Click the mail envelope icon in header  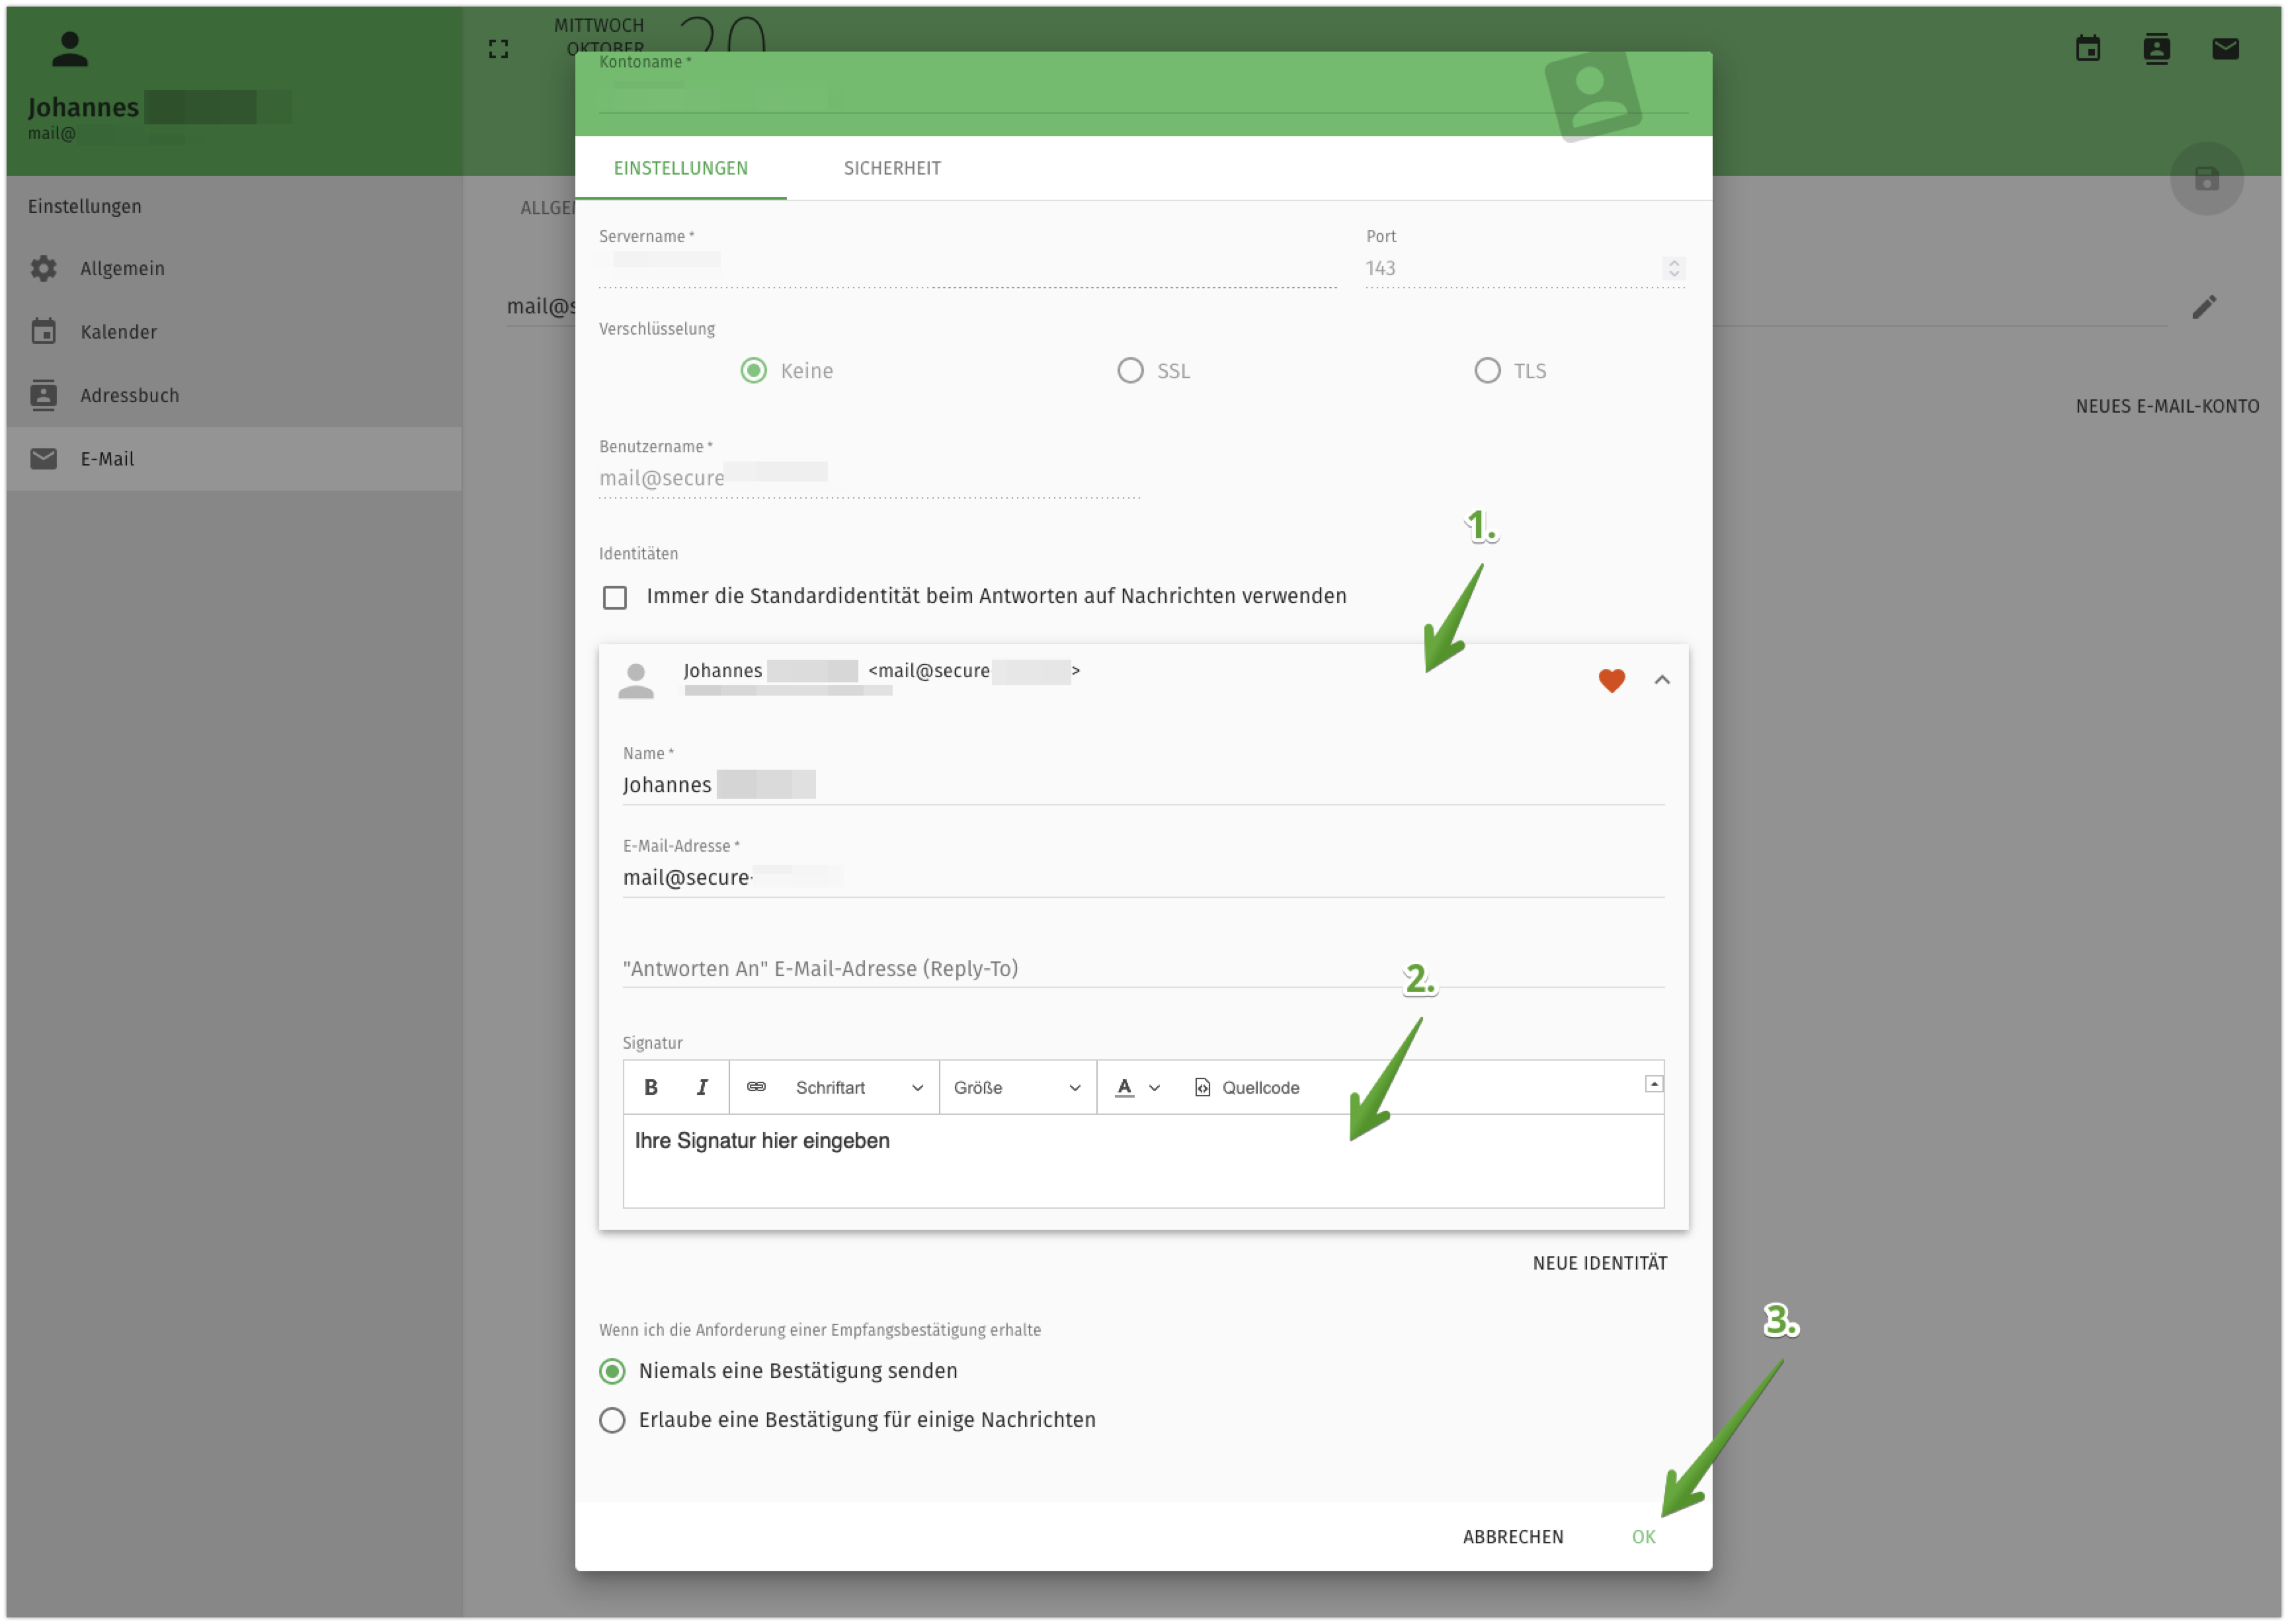pyautogui.click(x=2225, y=48)
